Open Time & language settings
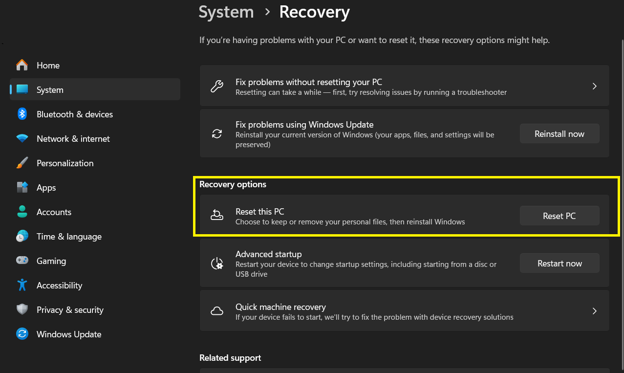 pos(95,236)
